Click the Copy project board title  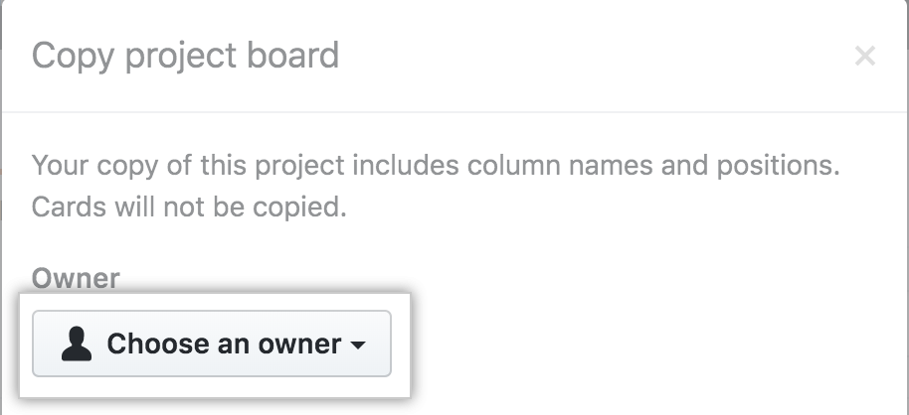coord(185,55)
